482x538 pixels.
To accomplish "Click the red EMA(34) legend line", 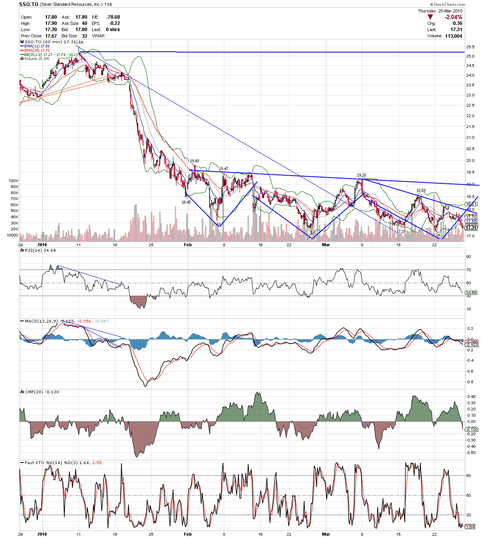I will pos(22,51).
